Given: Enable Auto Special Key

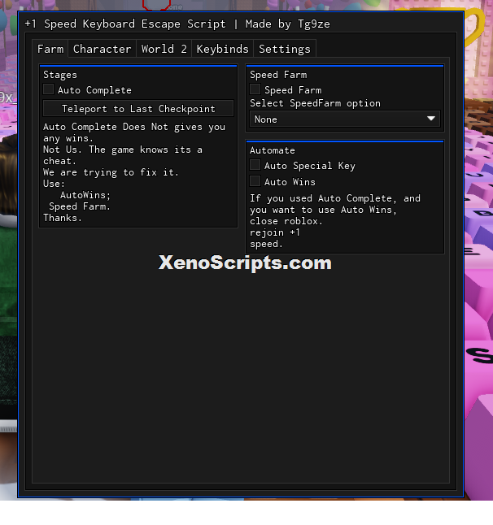Looking at the screenshot, I should 255,165.
